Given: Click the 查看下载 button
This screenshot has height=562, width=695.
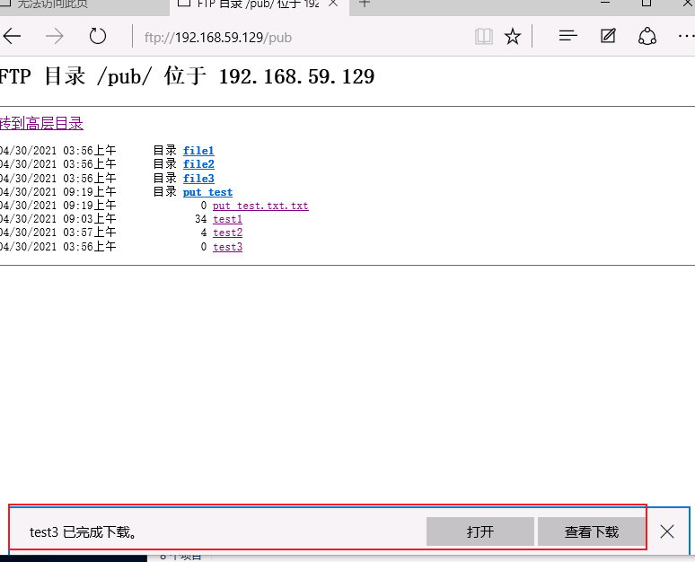Looking at the screenshot, I should 591,531.
